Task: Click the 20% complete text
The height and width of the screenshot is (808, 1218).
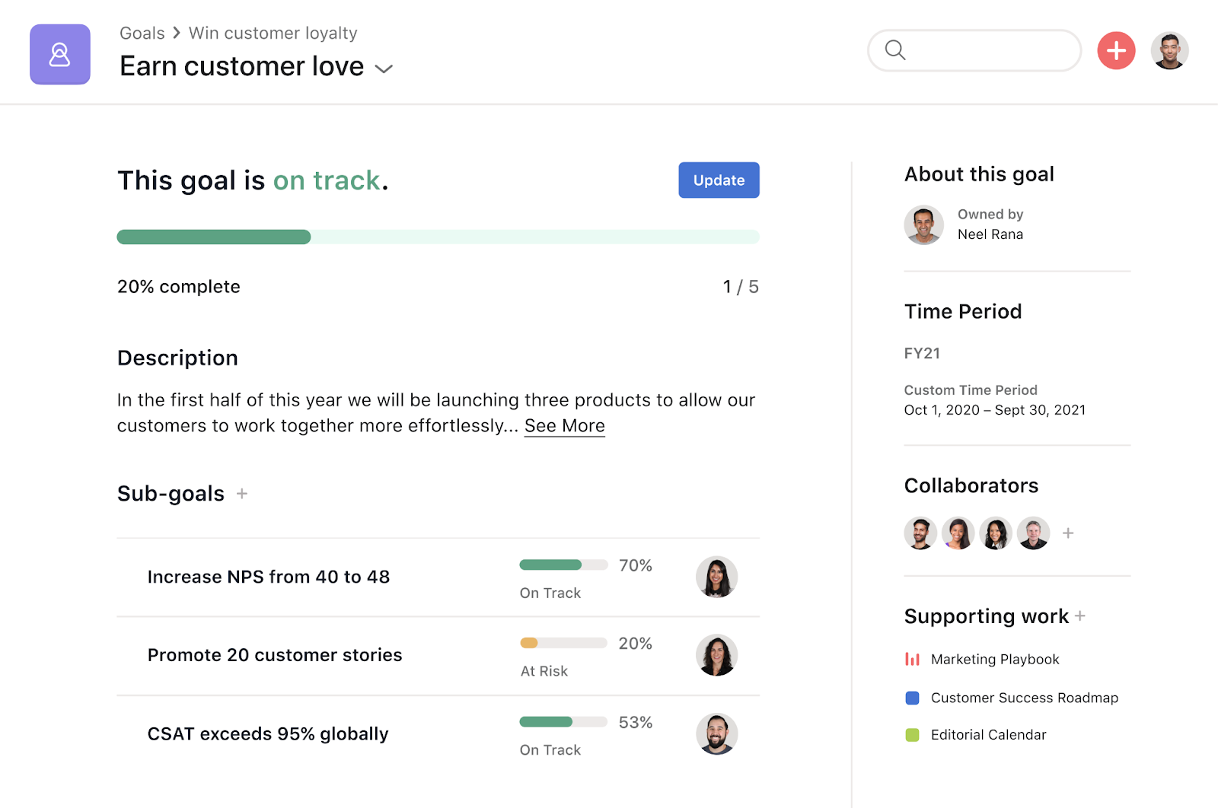Action: tap(179, 287)
